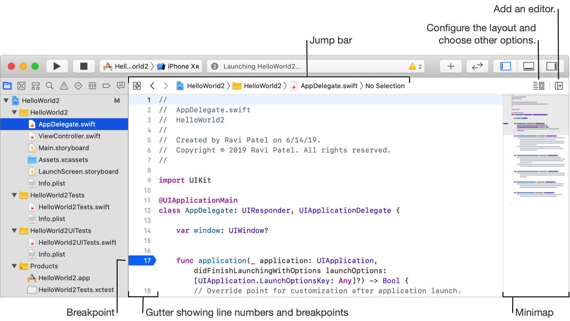Open the Report navigator speech bubble icon

pyautogui.click(x=121, y=86)
